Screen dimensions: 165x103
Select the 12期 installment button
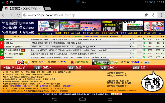click(103, 68)
